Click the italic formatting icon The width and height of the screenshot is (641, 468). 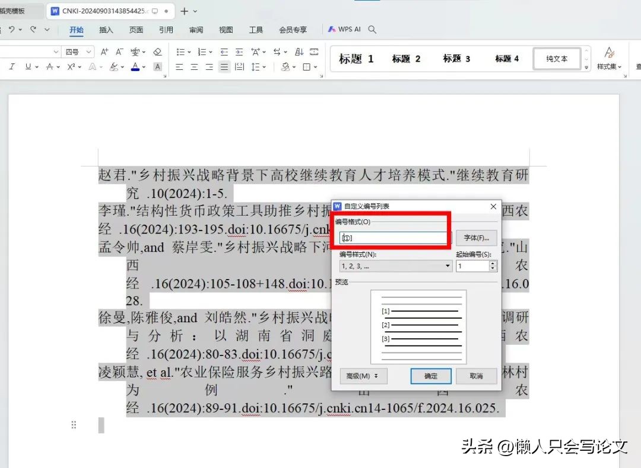11,67
